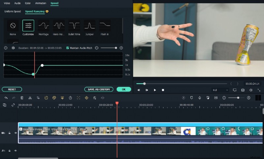Delete the selected clip
Screen dimensions: 264x159
click(22, 98)
